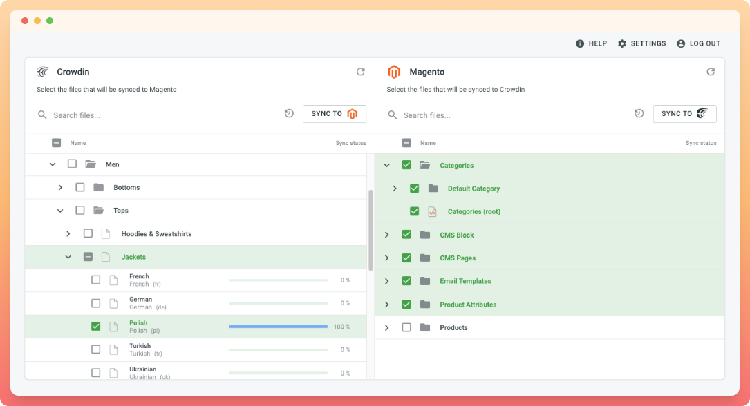Expand the CMS Pages folder
The height and width of the screenshot is (406, 750).
tap(387, 258)
